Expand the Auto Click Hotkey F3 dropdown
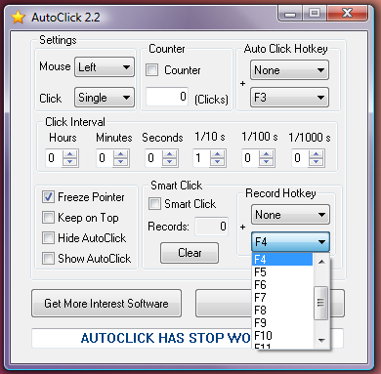381x374 pixels. tap(289, 98)
